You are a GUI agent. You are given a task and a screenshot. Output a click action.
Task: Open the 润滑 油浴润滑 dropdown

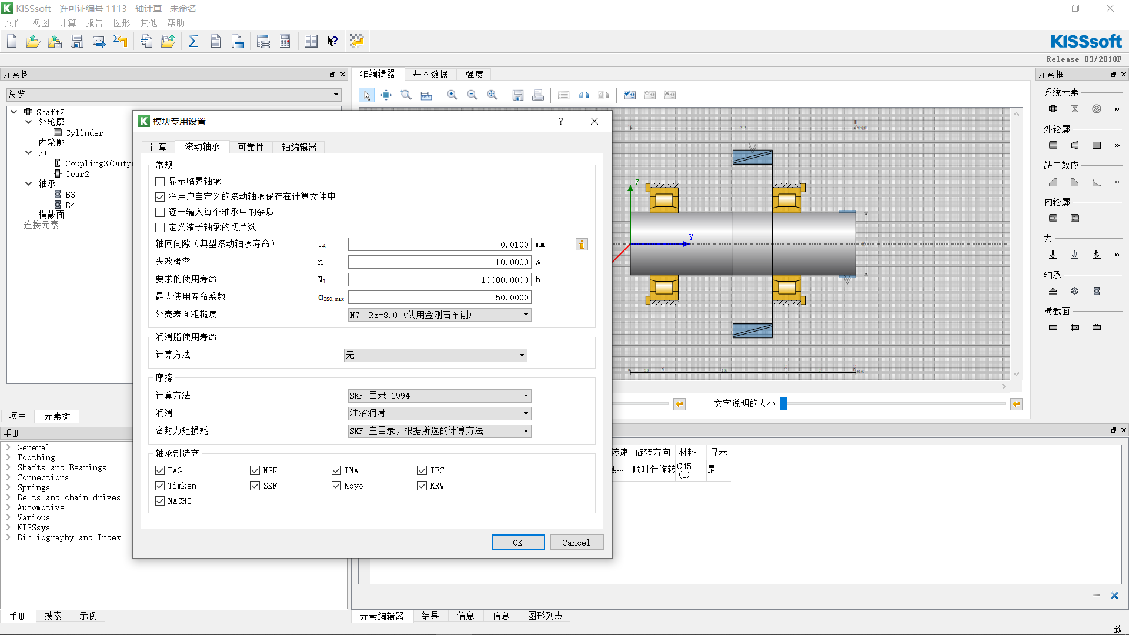click(440, 413)
